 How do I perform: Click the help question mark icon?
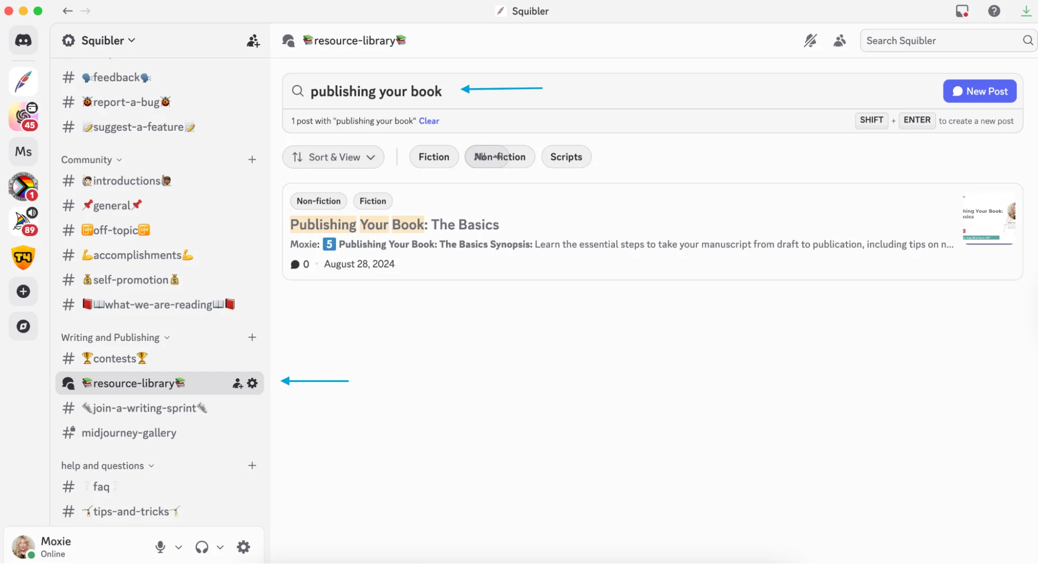coord(994,11)
